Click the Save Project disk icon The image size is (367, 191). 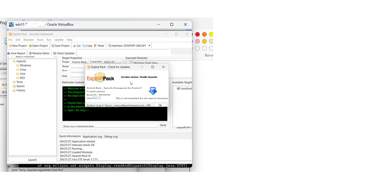click(x=53, y=46)
